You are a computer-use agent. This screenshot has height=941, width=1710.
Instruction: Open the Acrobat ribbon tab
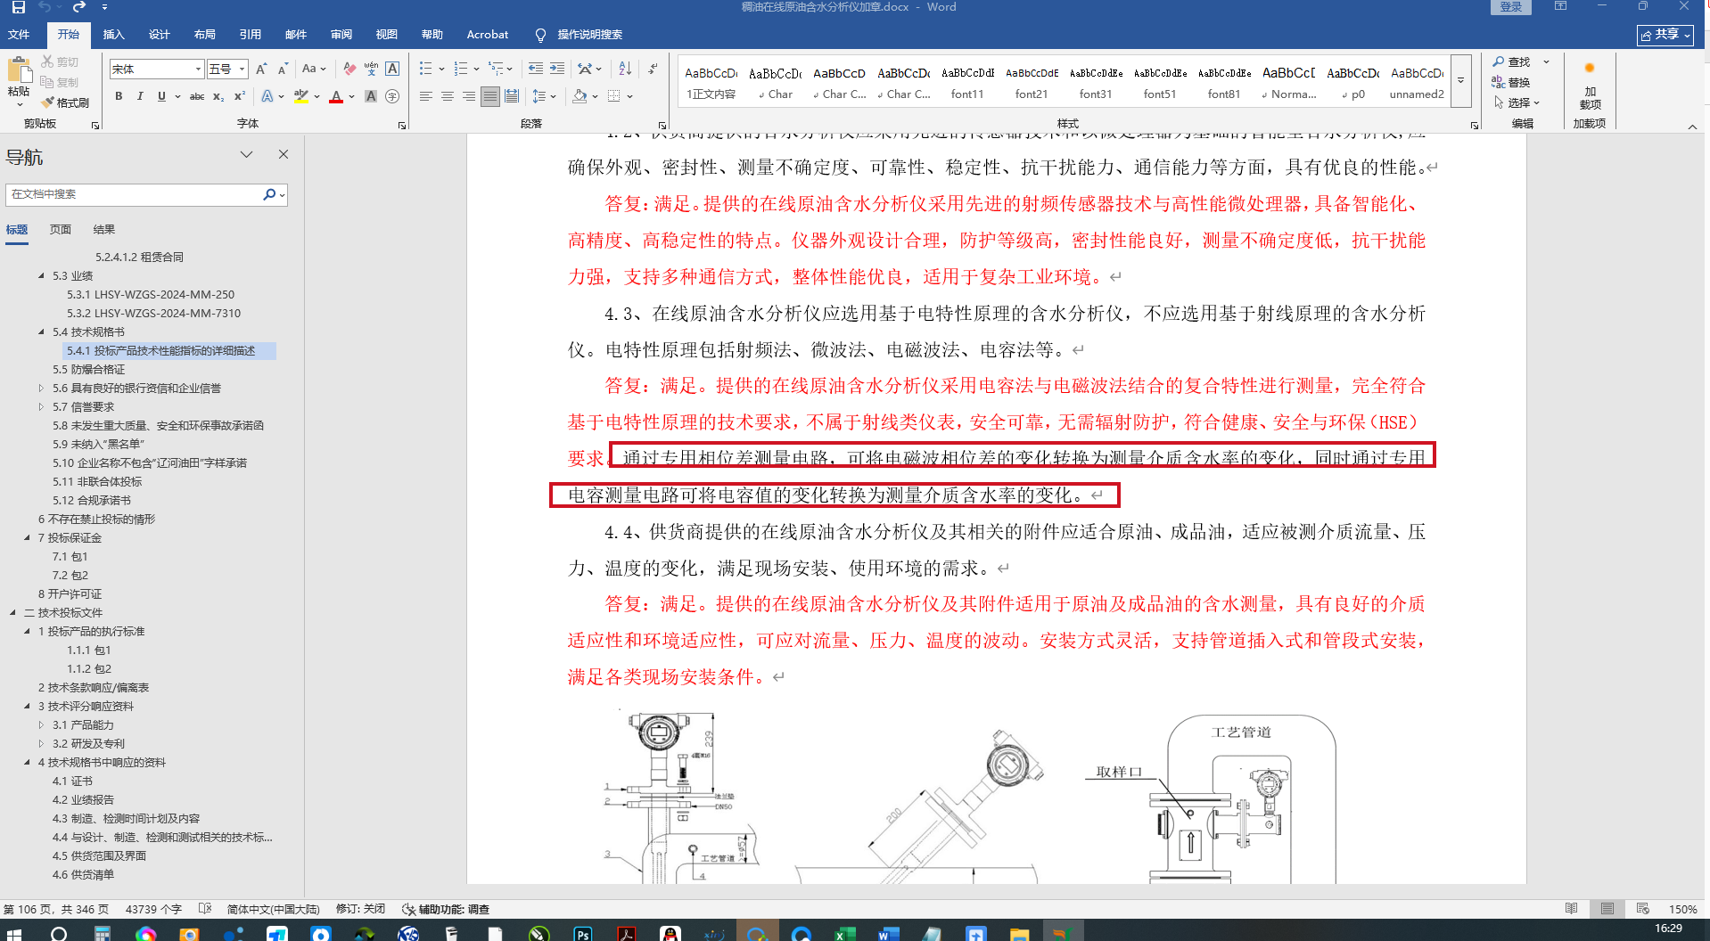(487, 35)
